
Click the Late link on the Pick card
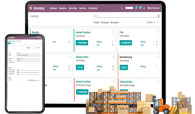click(x=142, y=45)
